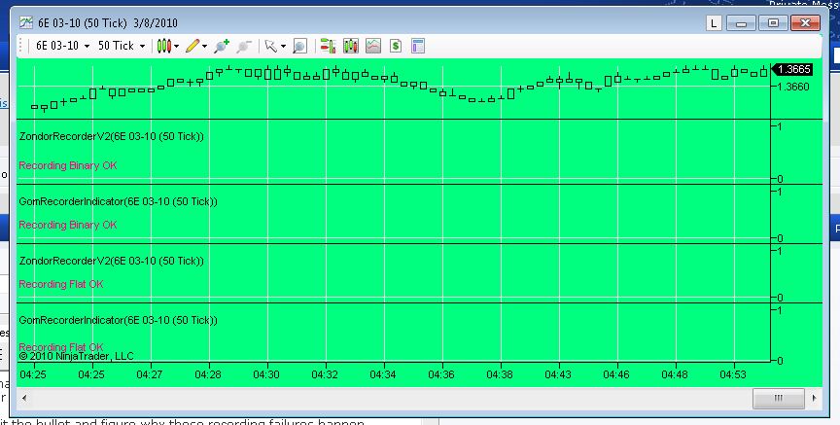Open the strategies dollar icon
Viewport: 840px width, 425px height.
(396, 46)
